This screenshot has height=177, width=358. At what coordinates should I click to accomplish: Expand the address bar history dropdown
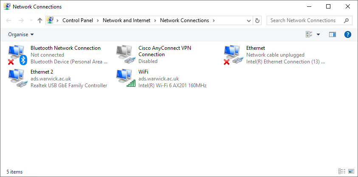(x=249, y=20)
